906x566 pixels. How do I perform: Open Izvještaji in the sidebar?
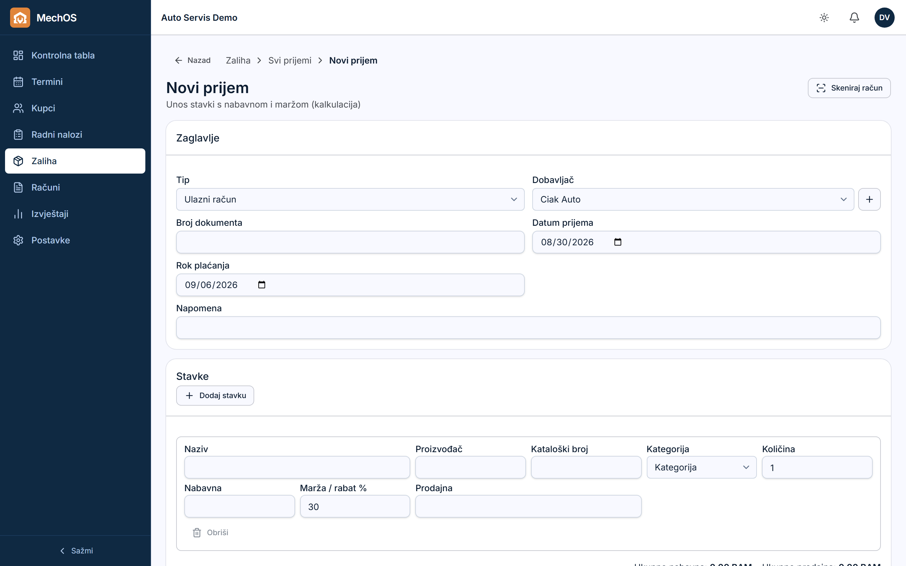pyautogui.click(x=75, y=214)
